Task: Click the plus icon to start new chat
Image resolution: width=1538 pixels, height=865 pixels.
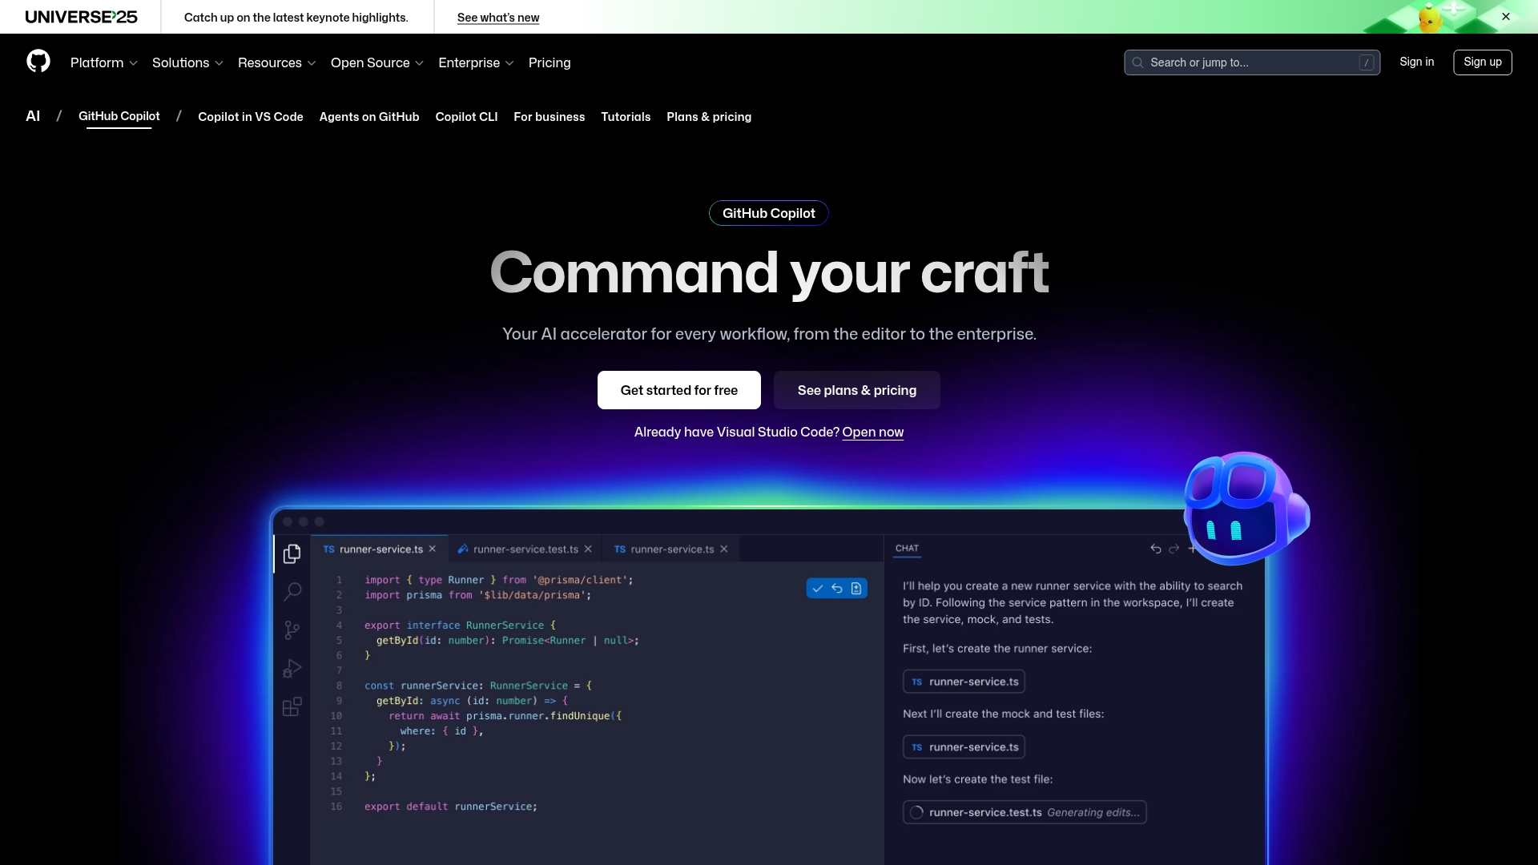Action: coord(1191,549)
